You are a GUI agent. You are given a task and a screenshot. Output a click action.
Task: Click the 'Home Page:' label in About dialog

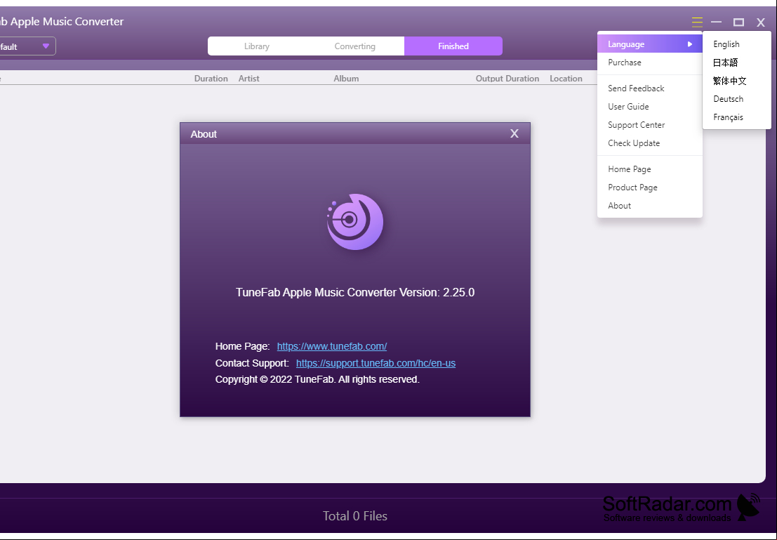(x=242, y=346)
